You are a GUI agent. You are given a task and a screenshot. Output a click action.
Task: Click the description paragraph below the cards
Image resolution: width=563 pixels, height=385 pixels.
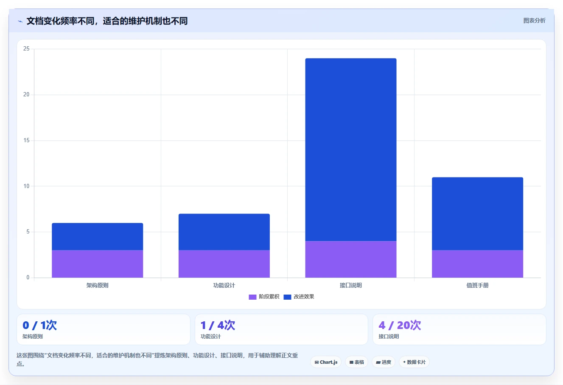click(157, 360)
